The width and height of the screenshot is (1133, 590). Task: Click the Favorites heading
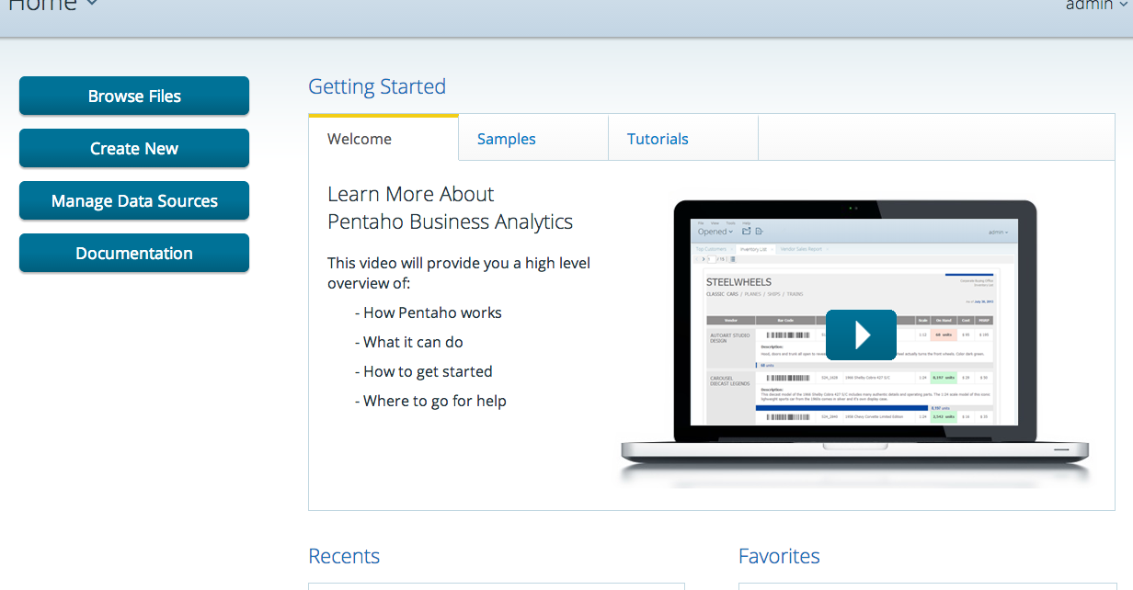[x=779, y=556]
